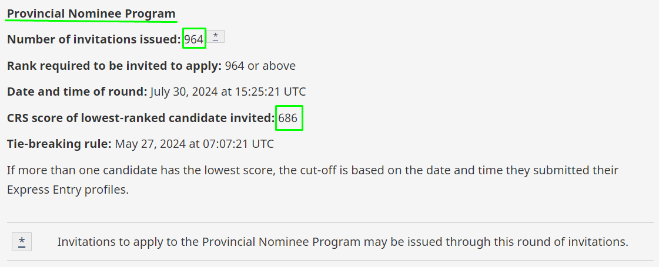Screen dimensions: 659x267
Task: Click the 'Rank required to be invited' label
Action: pos(114,66)
